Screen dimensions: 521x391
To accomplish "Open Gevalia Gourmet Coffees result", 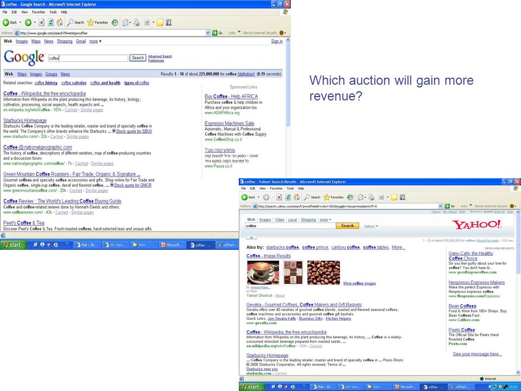I will tap(304, 305).
